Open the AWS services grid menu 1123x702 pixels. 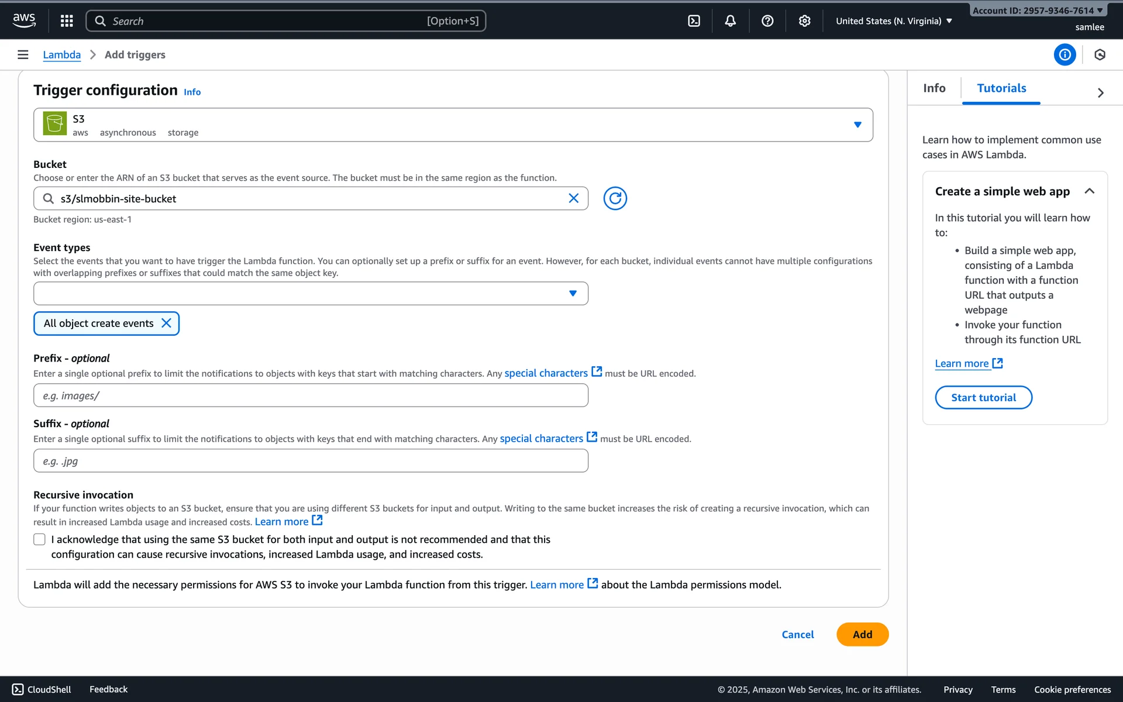(67, 21)
